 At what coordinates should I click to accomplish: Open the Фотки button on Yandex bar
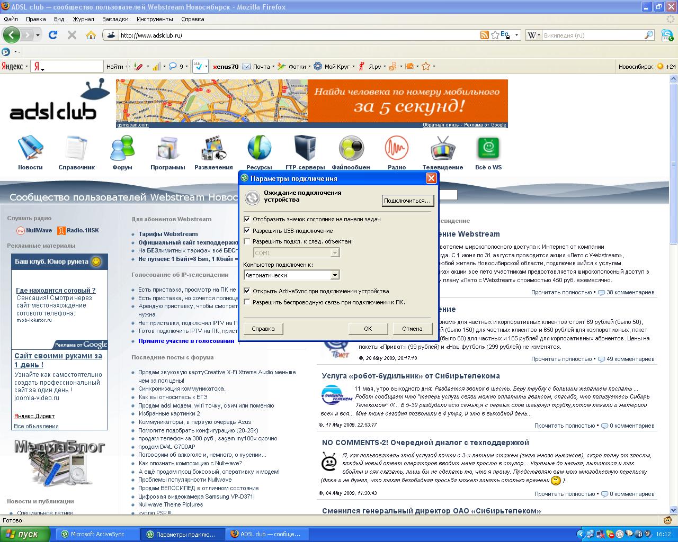tap(292, 67)
